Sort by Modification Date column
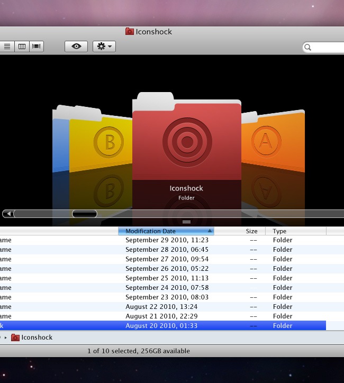The height and width of the screenshot is (383, 344). coord(166,231)
